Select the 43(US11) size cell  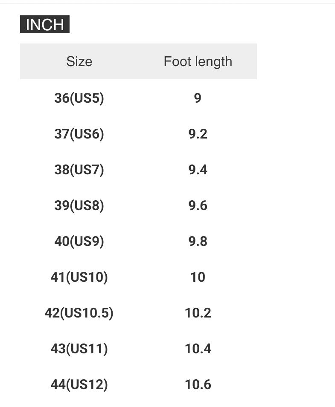click(79, 349)
